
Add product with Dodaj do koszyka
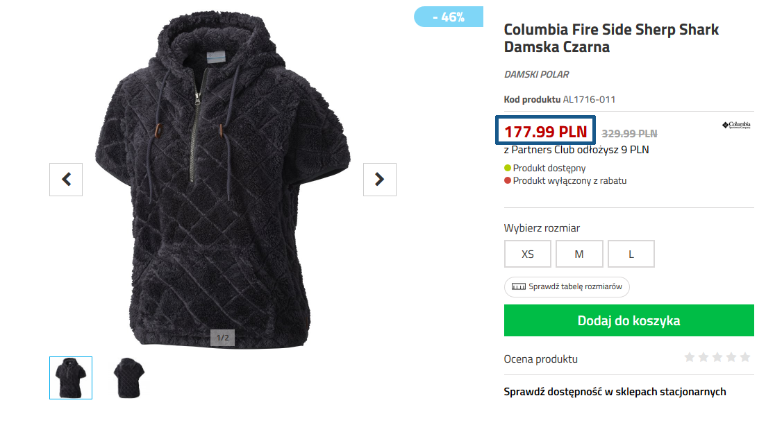click(x=628, y=320)
